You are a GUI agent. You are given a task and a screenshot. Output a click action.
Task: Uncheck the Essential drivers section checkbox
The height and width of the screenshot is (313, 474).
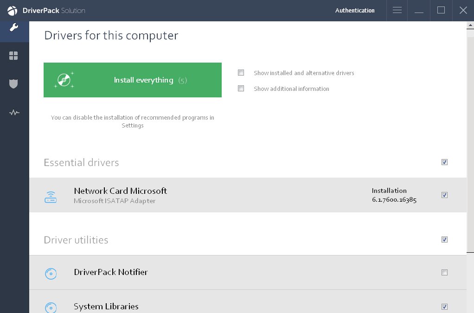pyautogui.click(x=444, y=162)
